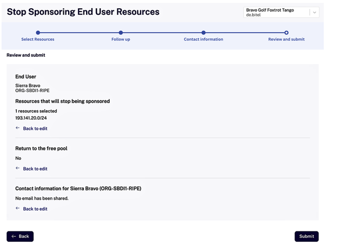
Task: Click left arrow icon under resource 193.141.20.0/24
Action: point(17,128)
